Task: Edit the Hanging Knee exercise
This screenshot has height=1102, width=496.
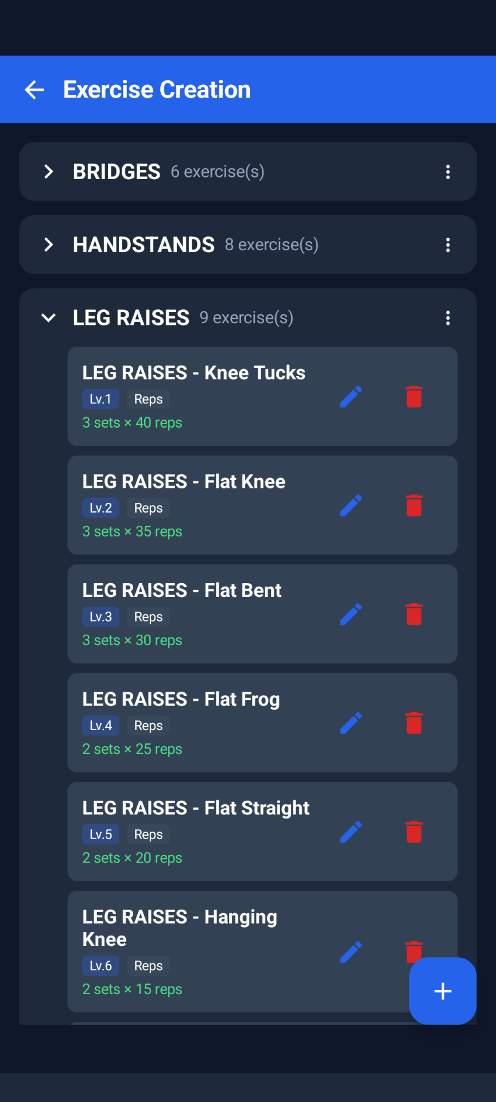Action: coord(351,952)
